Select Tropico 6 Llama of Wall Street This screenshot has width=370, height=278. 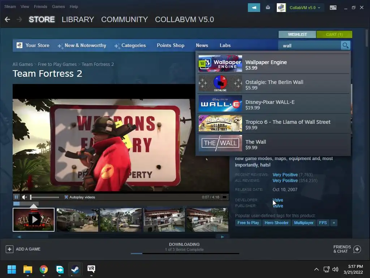click(x=274, y=123)
